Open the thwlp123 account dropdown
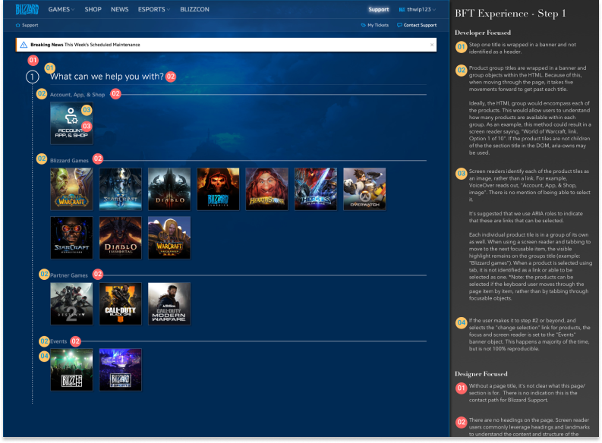This screenshot has height=443, width=602. (x=418, y=9)
